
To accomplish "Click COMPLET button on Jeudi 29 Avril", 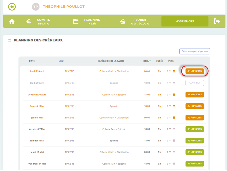I will (x=194, y=83).
